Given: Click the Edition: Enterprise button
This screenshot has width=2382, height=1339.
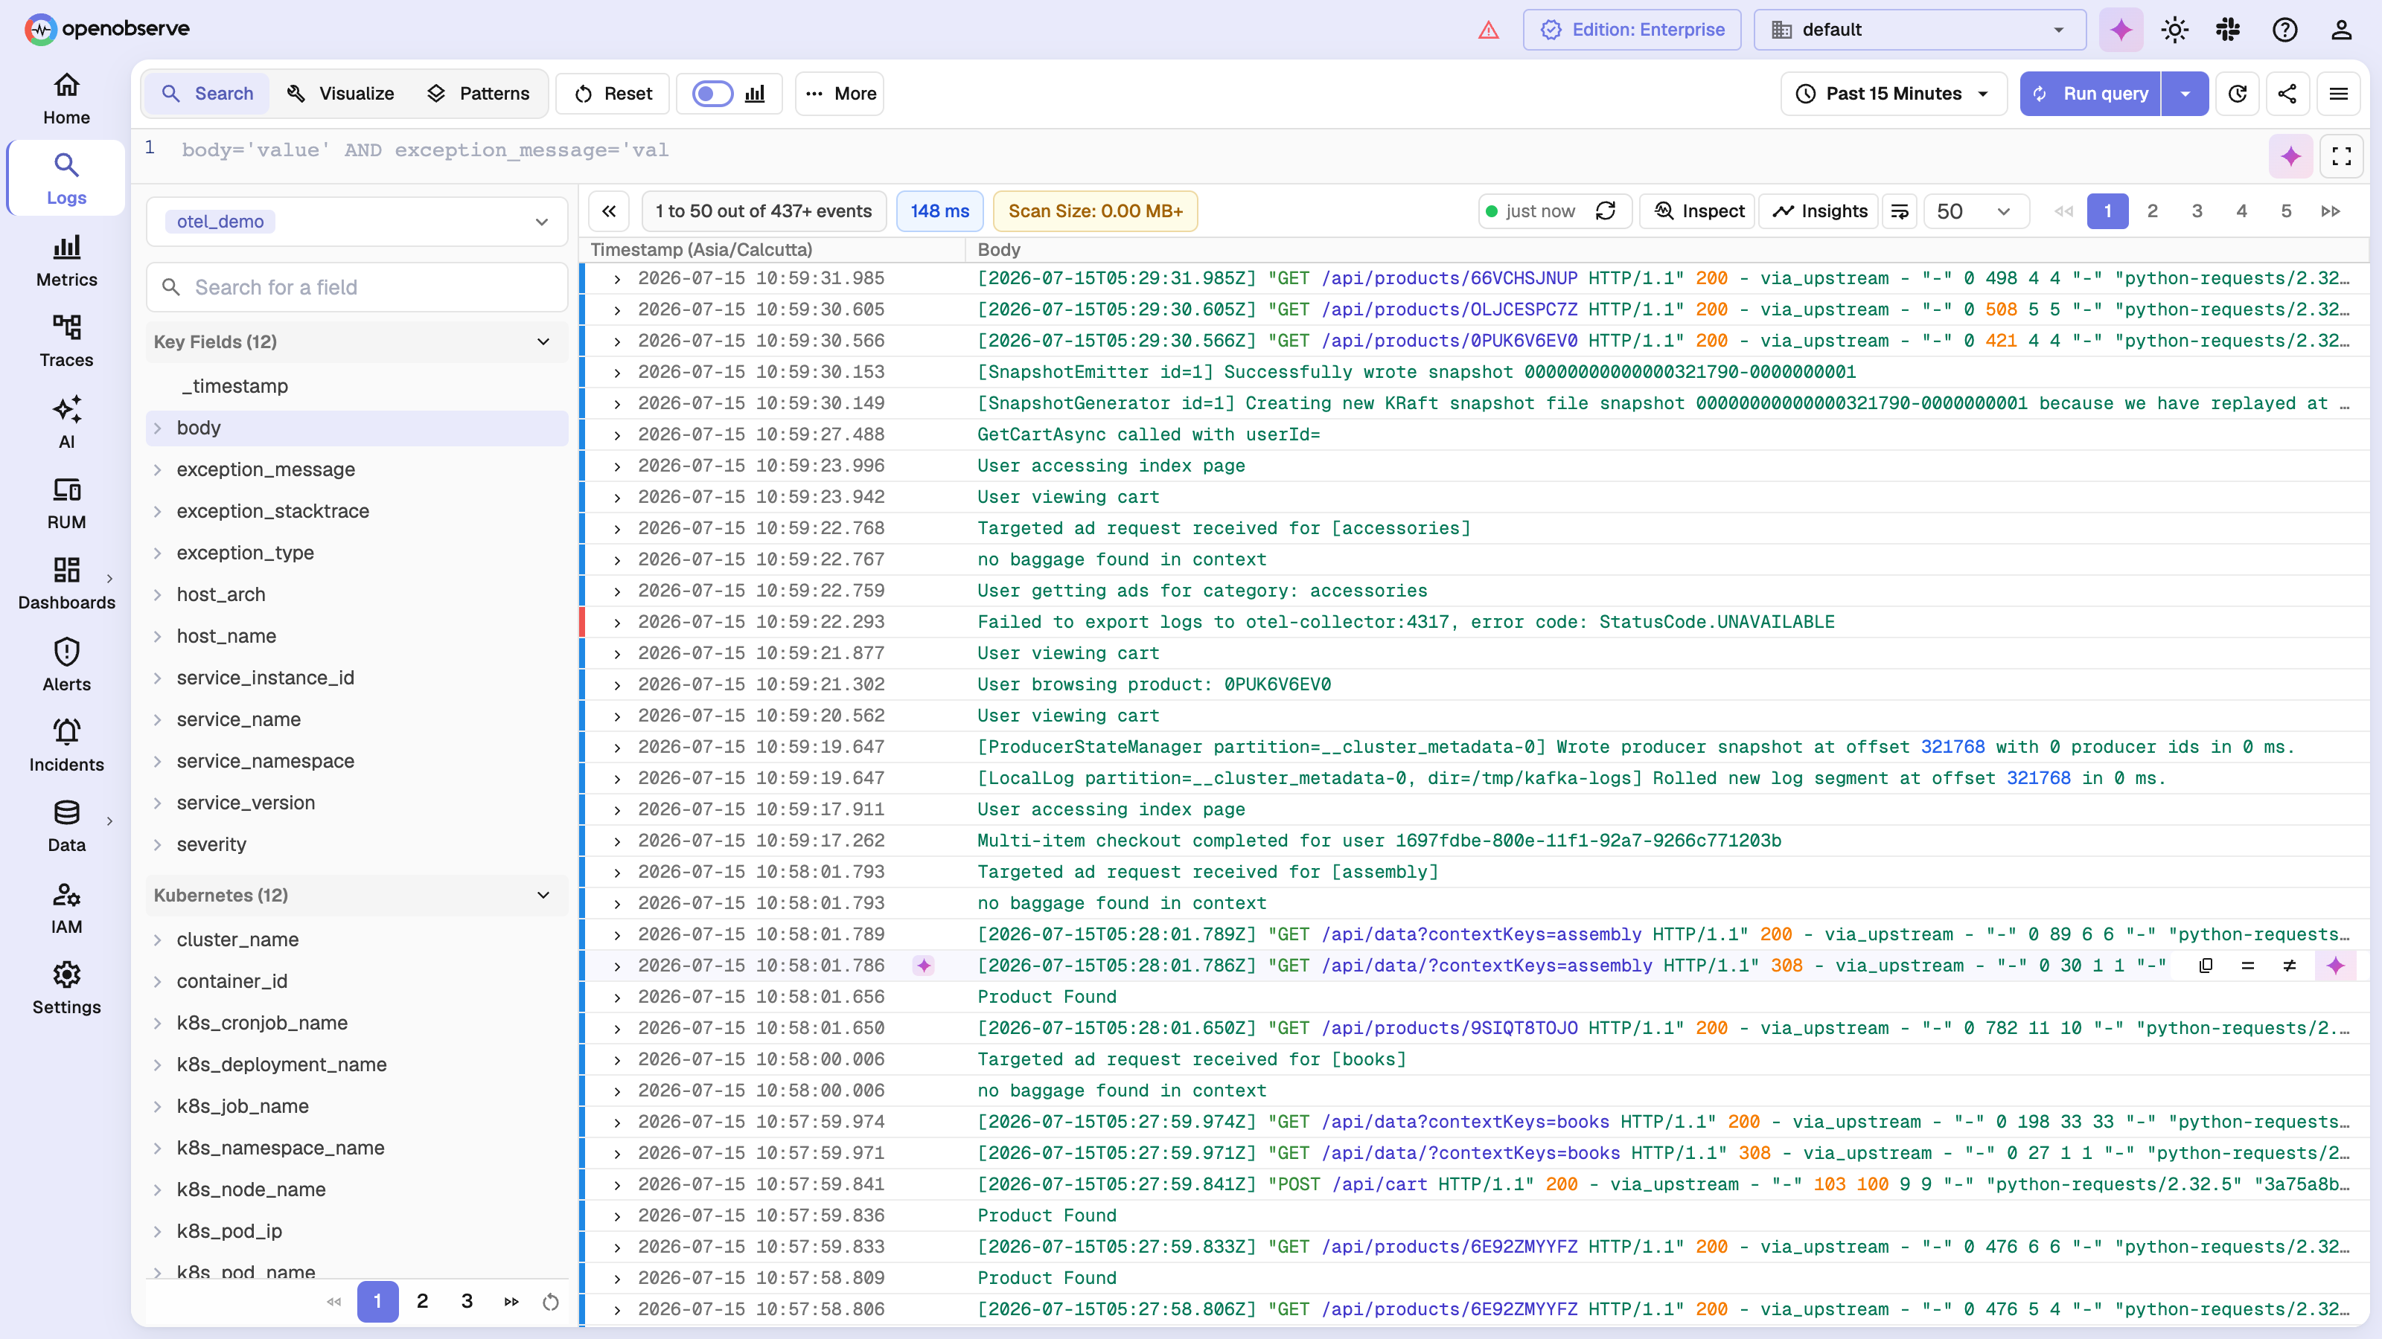Looking at the screenshot, I should pyautogui.click(x=1632, y=30).
